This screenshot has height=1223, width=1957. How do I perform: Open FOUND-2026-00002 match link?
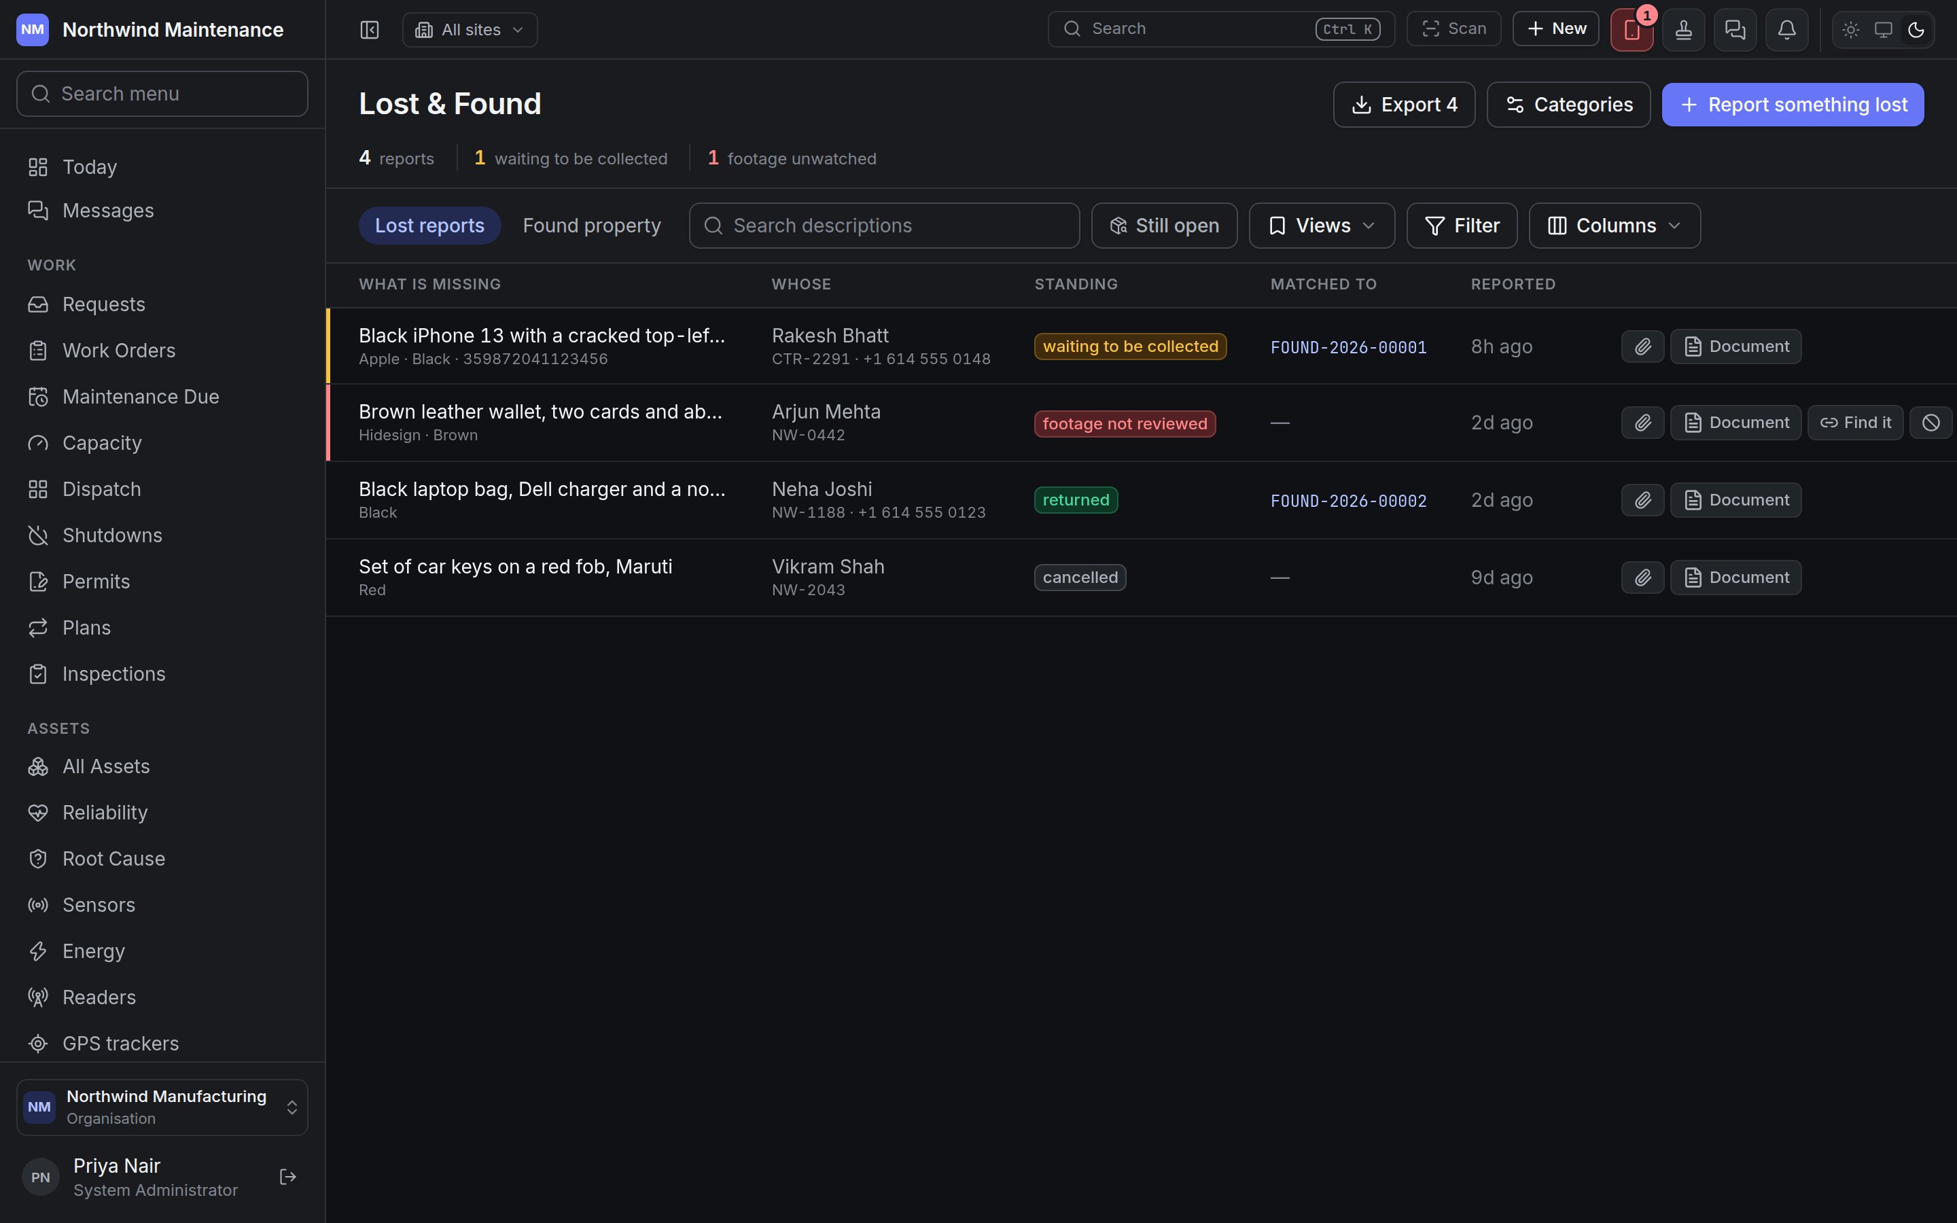click(1348, 501)
